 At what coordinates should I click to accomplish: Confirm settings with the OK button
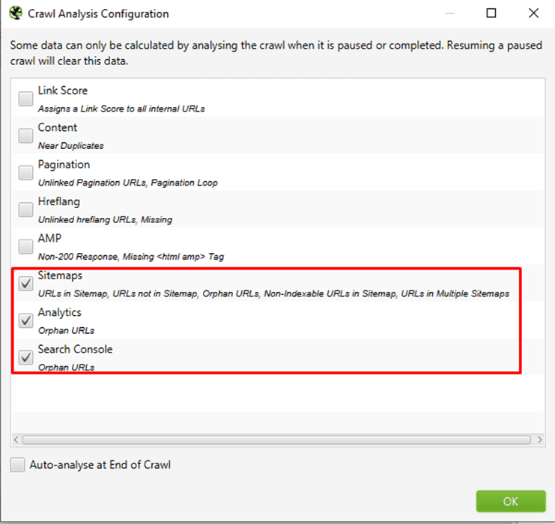511,501
